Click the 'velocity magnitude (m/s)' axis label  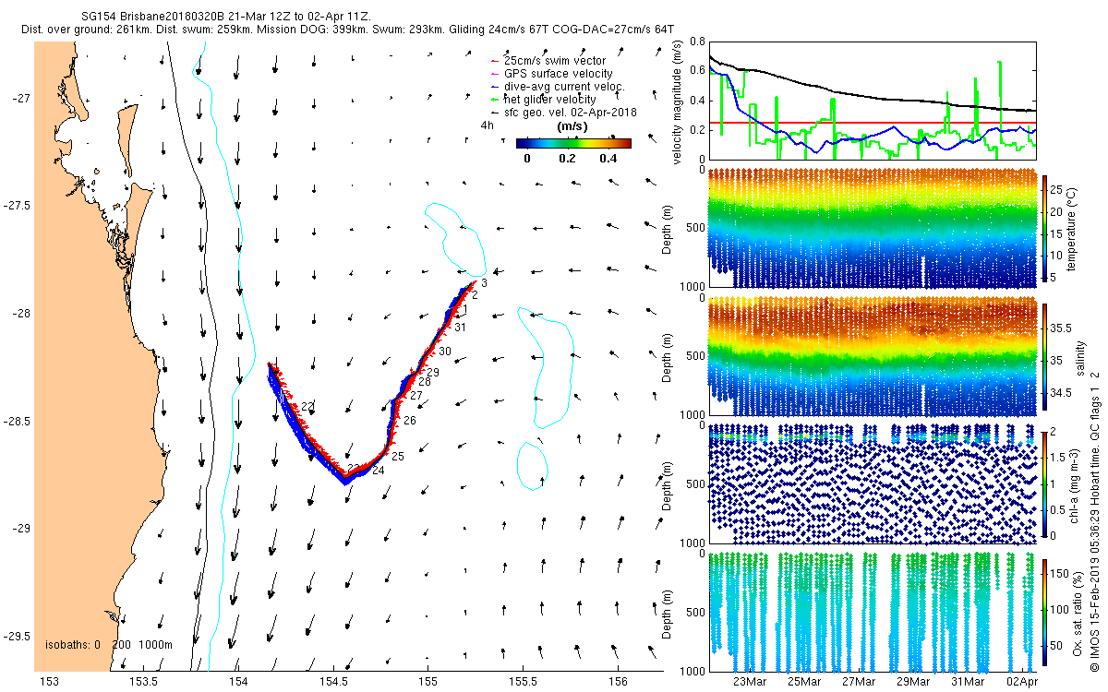coord(679,101)
